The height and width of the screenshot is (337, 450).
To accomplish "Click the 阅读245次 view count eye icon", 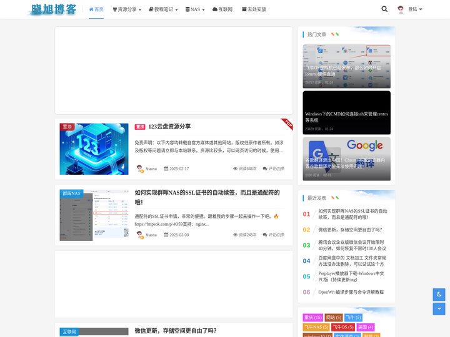I will pyautogui.click(x=236, y=235).
